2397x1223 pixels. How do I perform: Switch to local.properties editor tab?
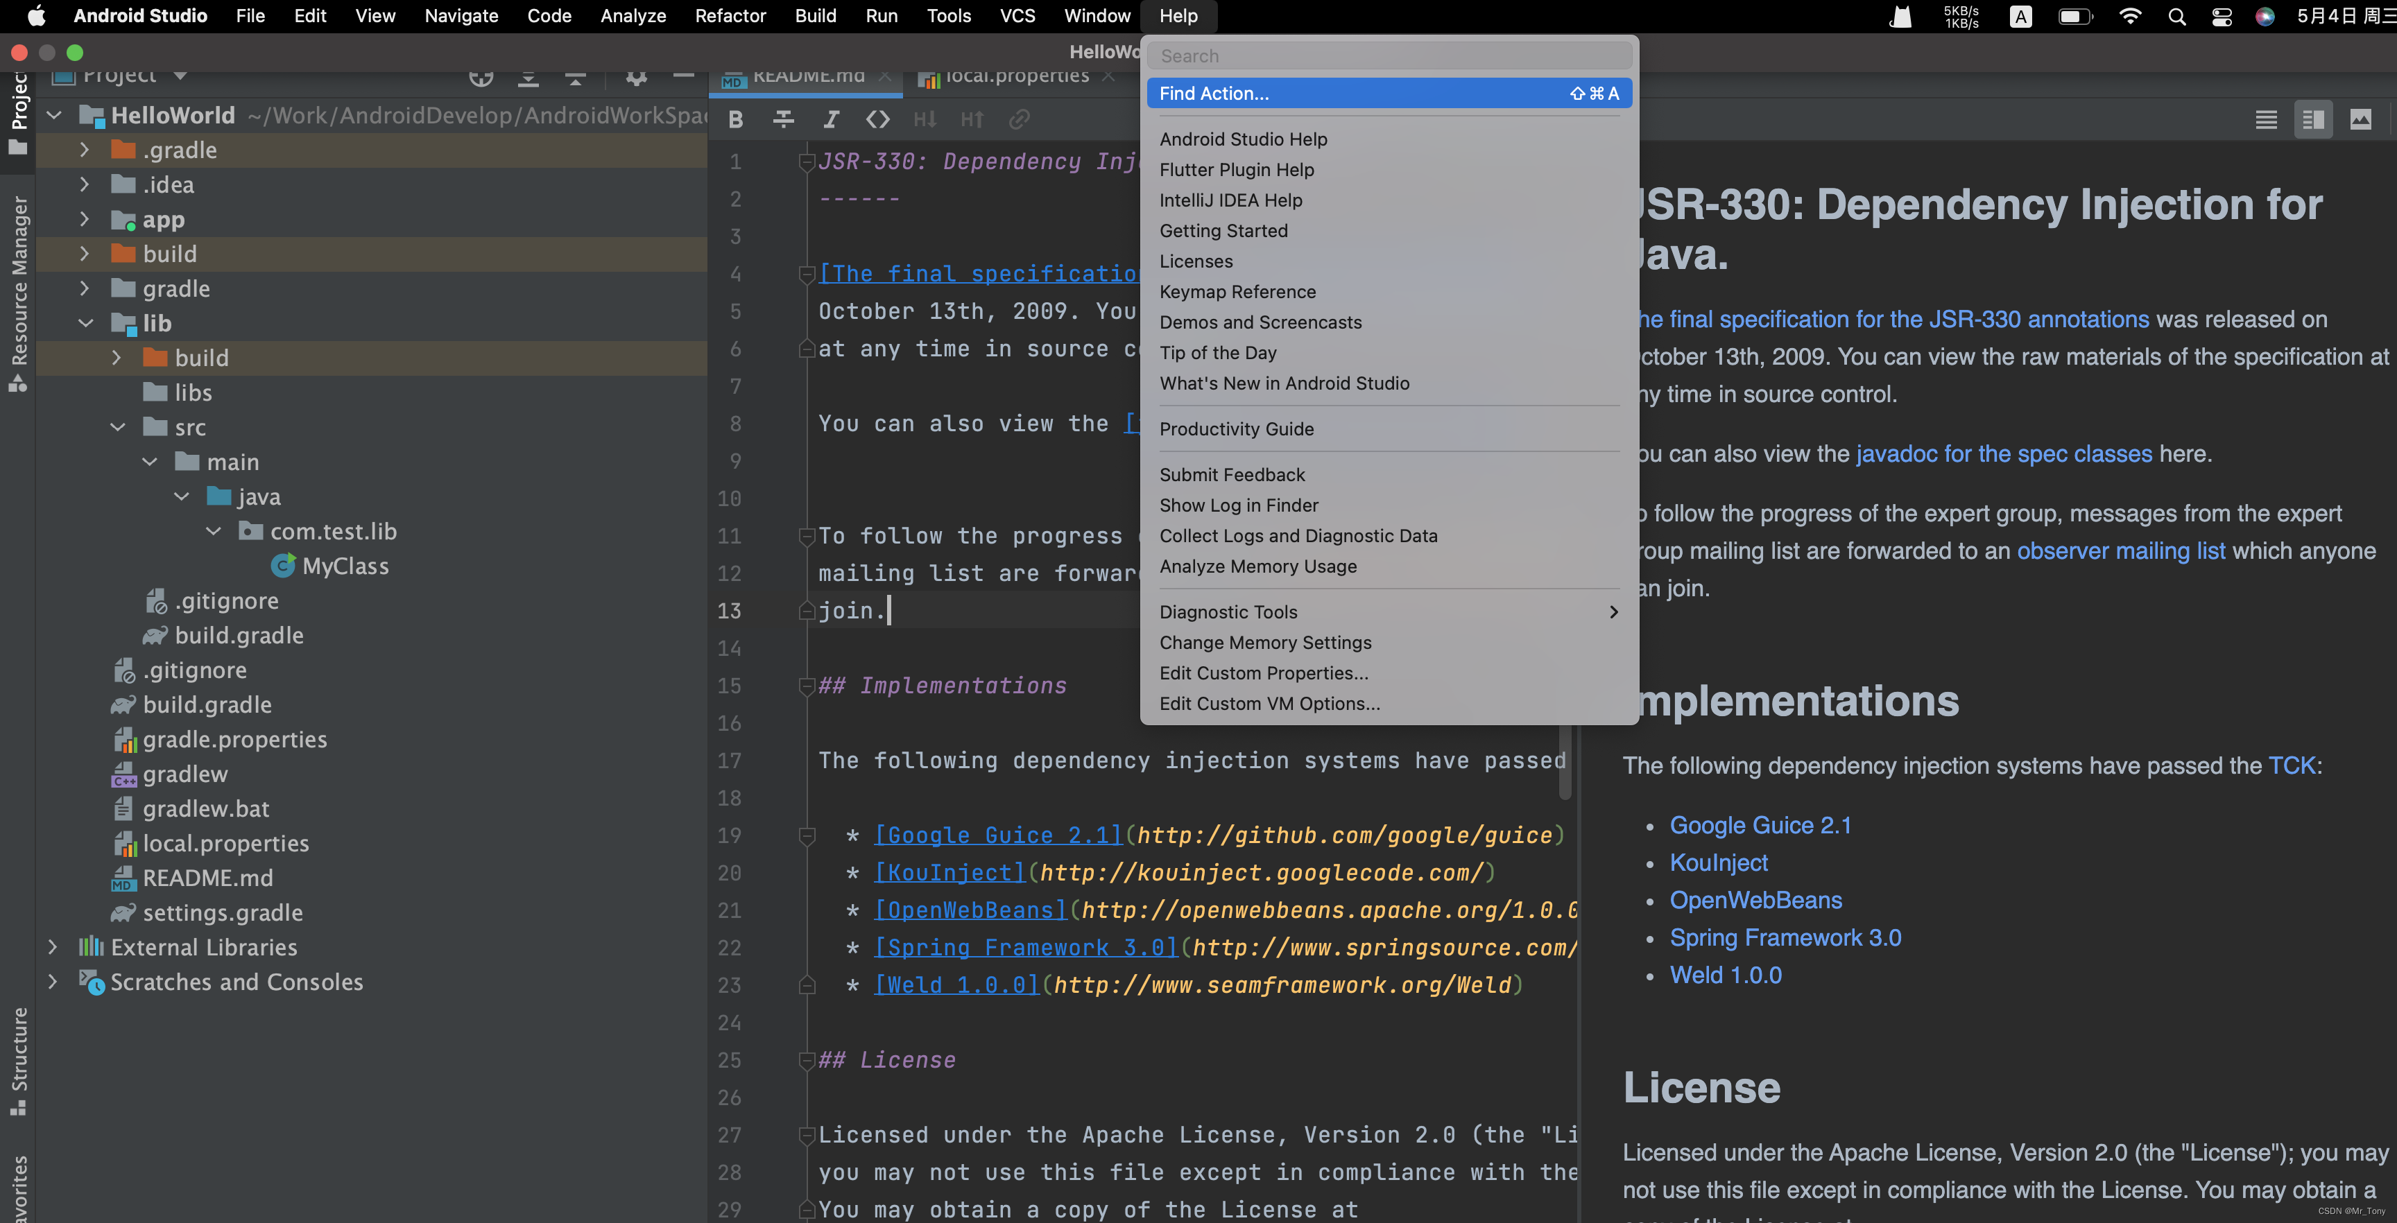click(1016, 77)
